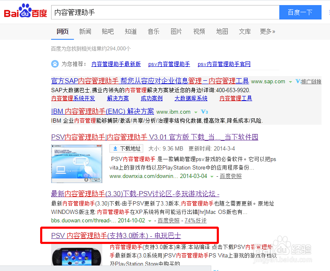Open the 音乐 tab
This screenshot has width=330, height=271.
153,32
